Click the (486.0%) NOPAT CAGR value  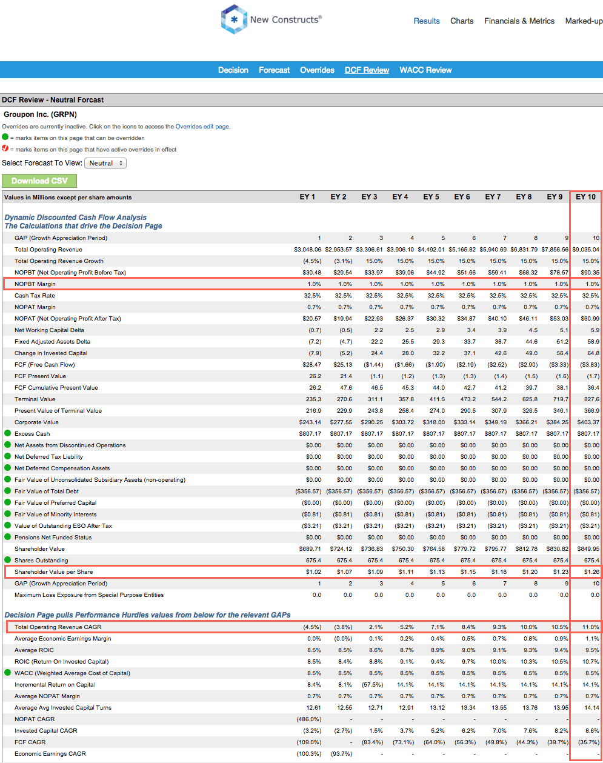[x=308, y=719]
